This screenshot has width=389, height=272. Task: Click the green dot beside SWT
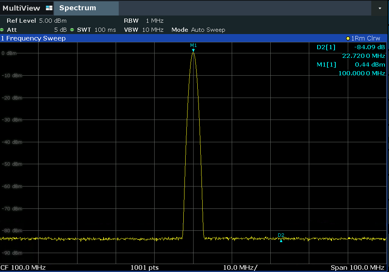pos(72,30)
